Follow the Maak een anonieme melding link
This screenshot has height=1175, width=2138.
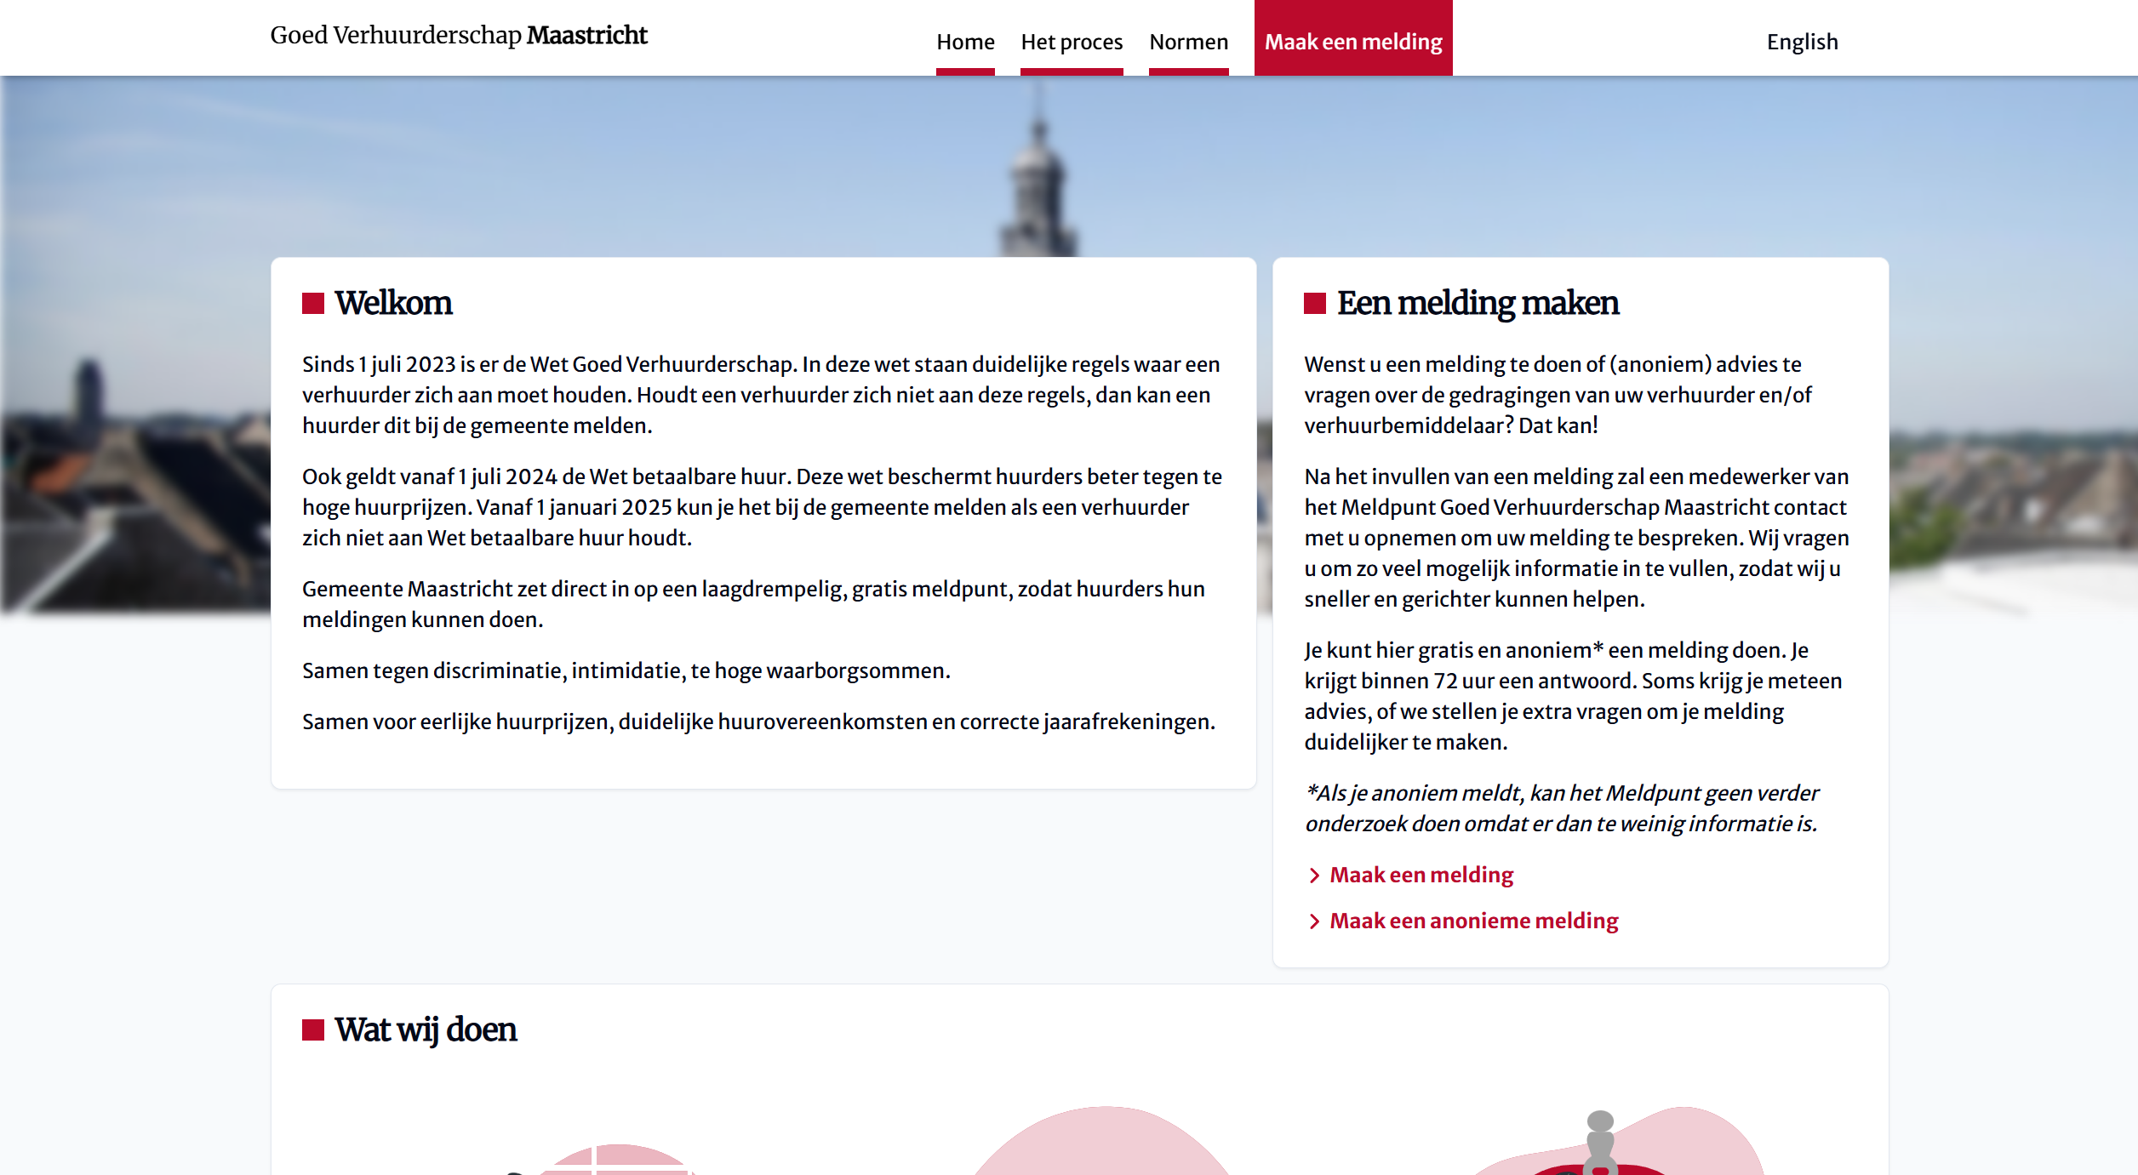coord(1474,921)
